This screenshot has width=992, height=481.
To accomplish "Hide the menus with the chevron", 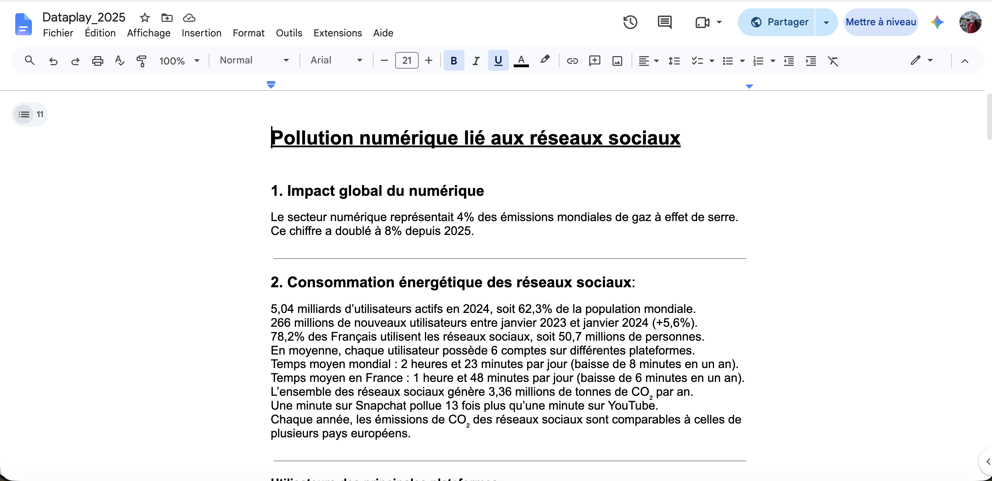I will coord(965,60).
